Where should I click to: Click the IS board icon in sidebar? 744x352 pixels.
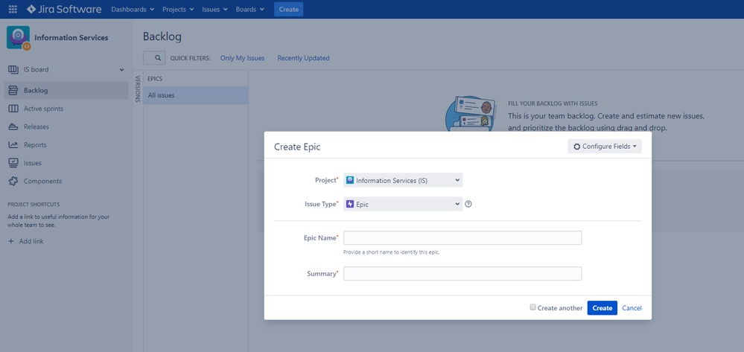pos(13,70)
